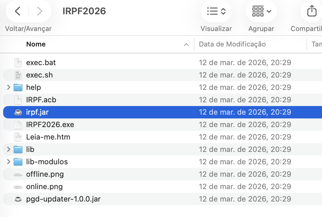The image size is (322, 217).
Task: Expand the lib-modulos folder disclosure arrow
Action: pyautogui.click(x=8, y=162)
